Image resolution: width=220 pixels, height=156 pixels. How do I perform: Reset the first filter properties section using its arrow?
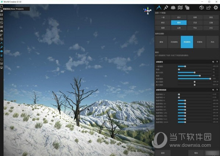click(x=213, y=62)
